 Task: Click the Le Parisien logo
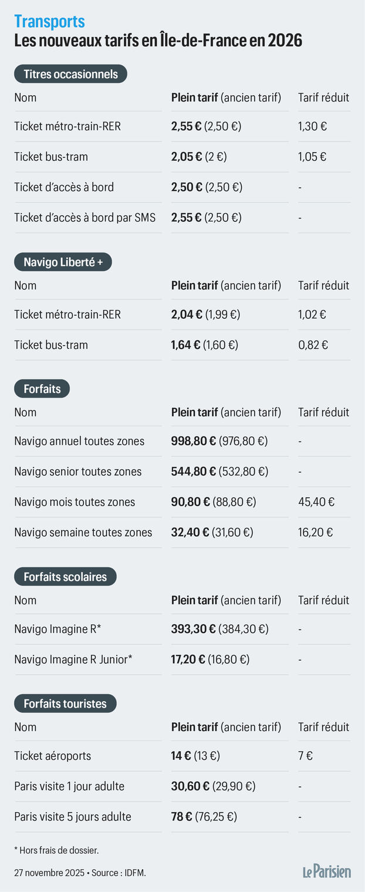tap(327, 871)
